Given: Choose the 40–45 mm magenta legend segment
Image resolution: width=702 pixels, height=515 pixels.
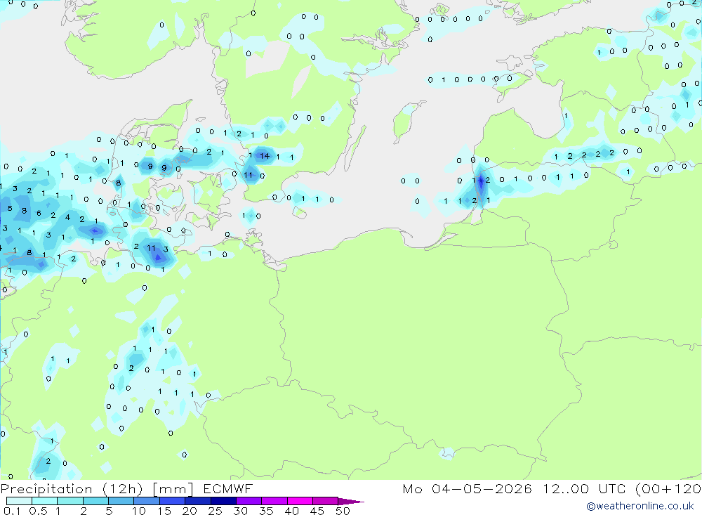Looking at the screenshot, I should click(x=300, y=501).
